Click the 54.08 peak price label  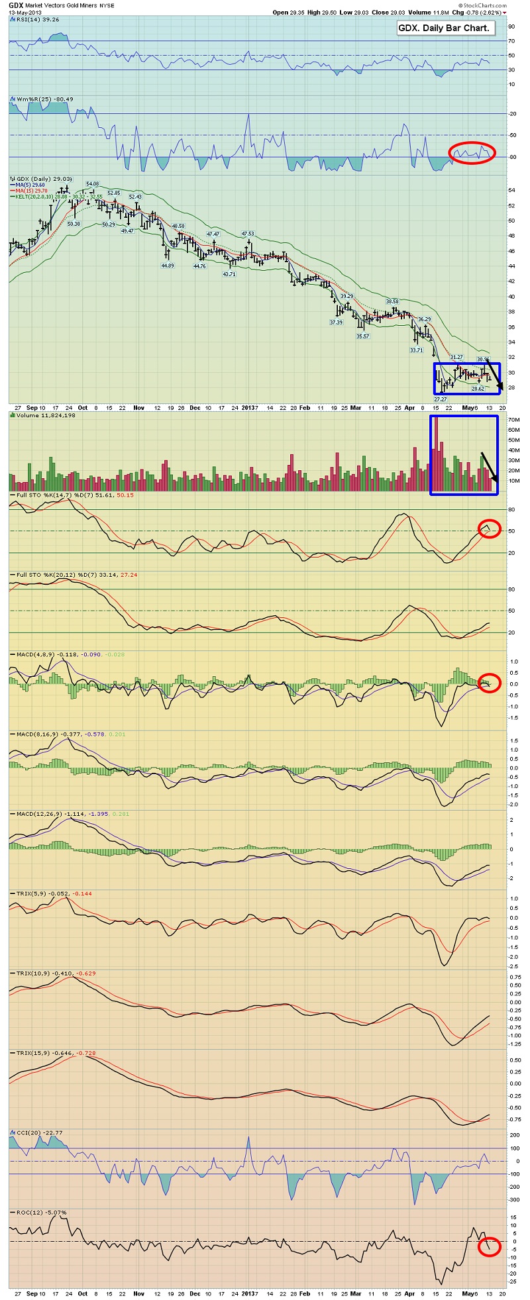point(92,183)
